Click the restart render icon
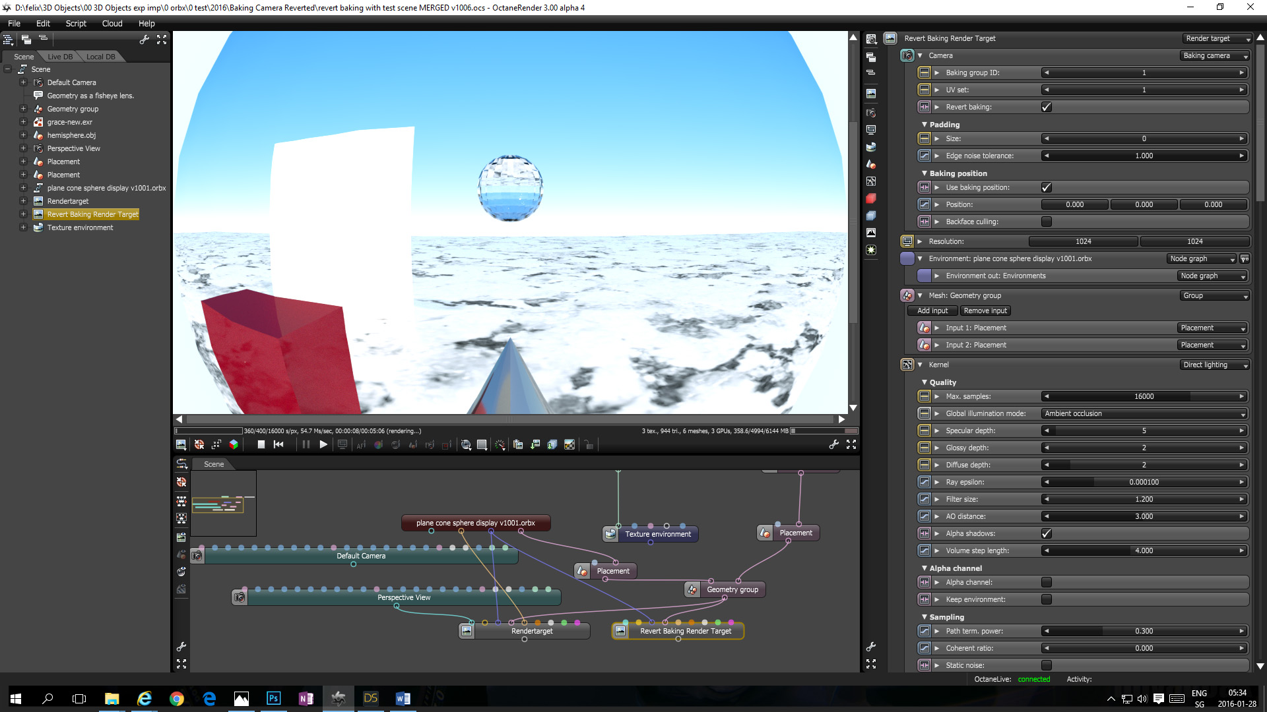Screen dimensions: 1267x712 [278, 445]
